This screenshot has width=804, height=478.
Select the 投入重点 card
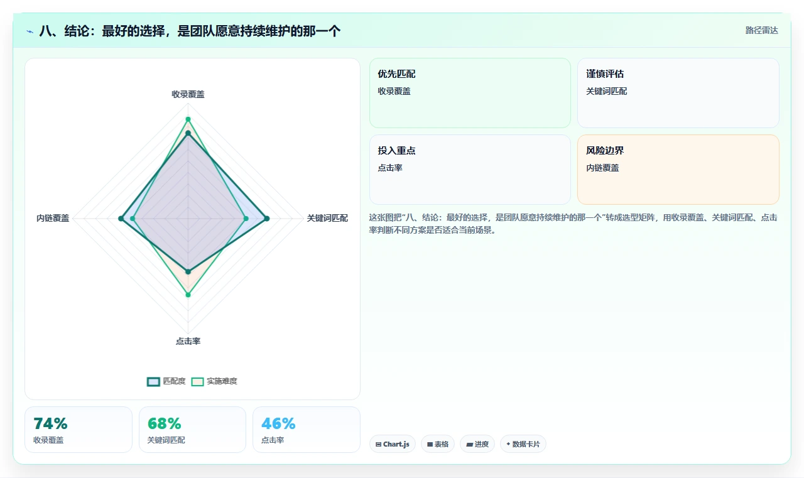click(470, 170)
